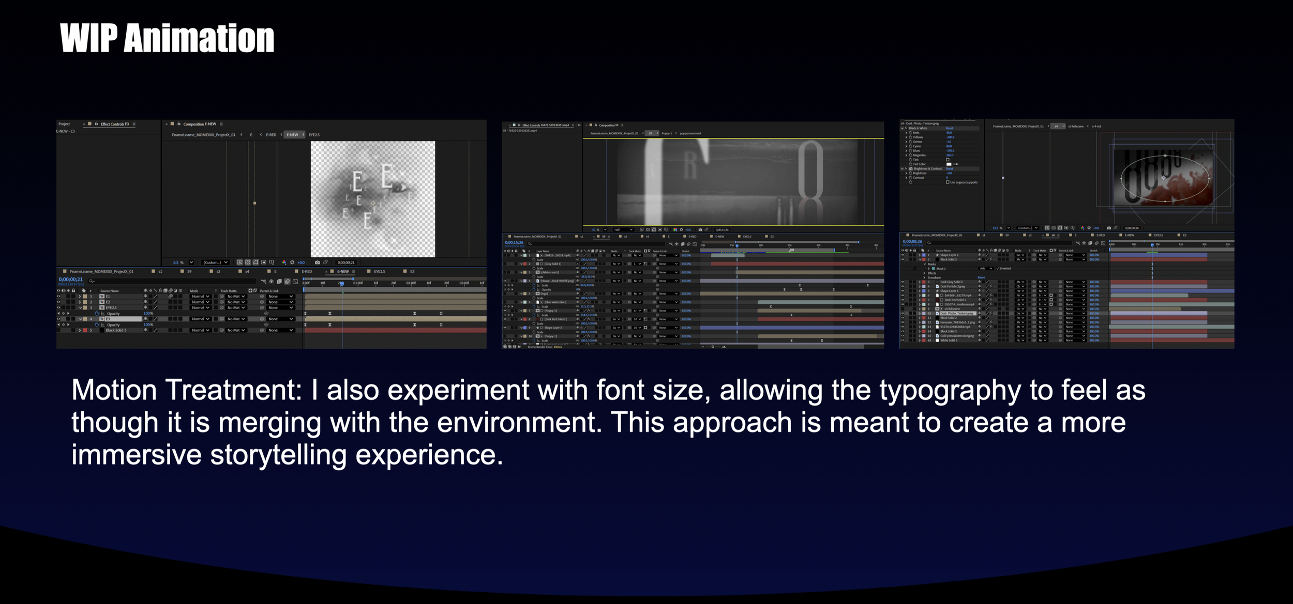Click Reset for Brightness & Contrast effect

(x=950, y=168)
